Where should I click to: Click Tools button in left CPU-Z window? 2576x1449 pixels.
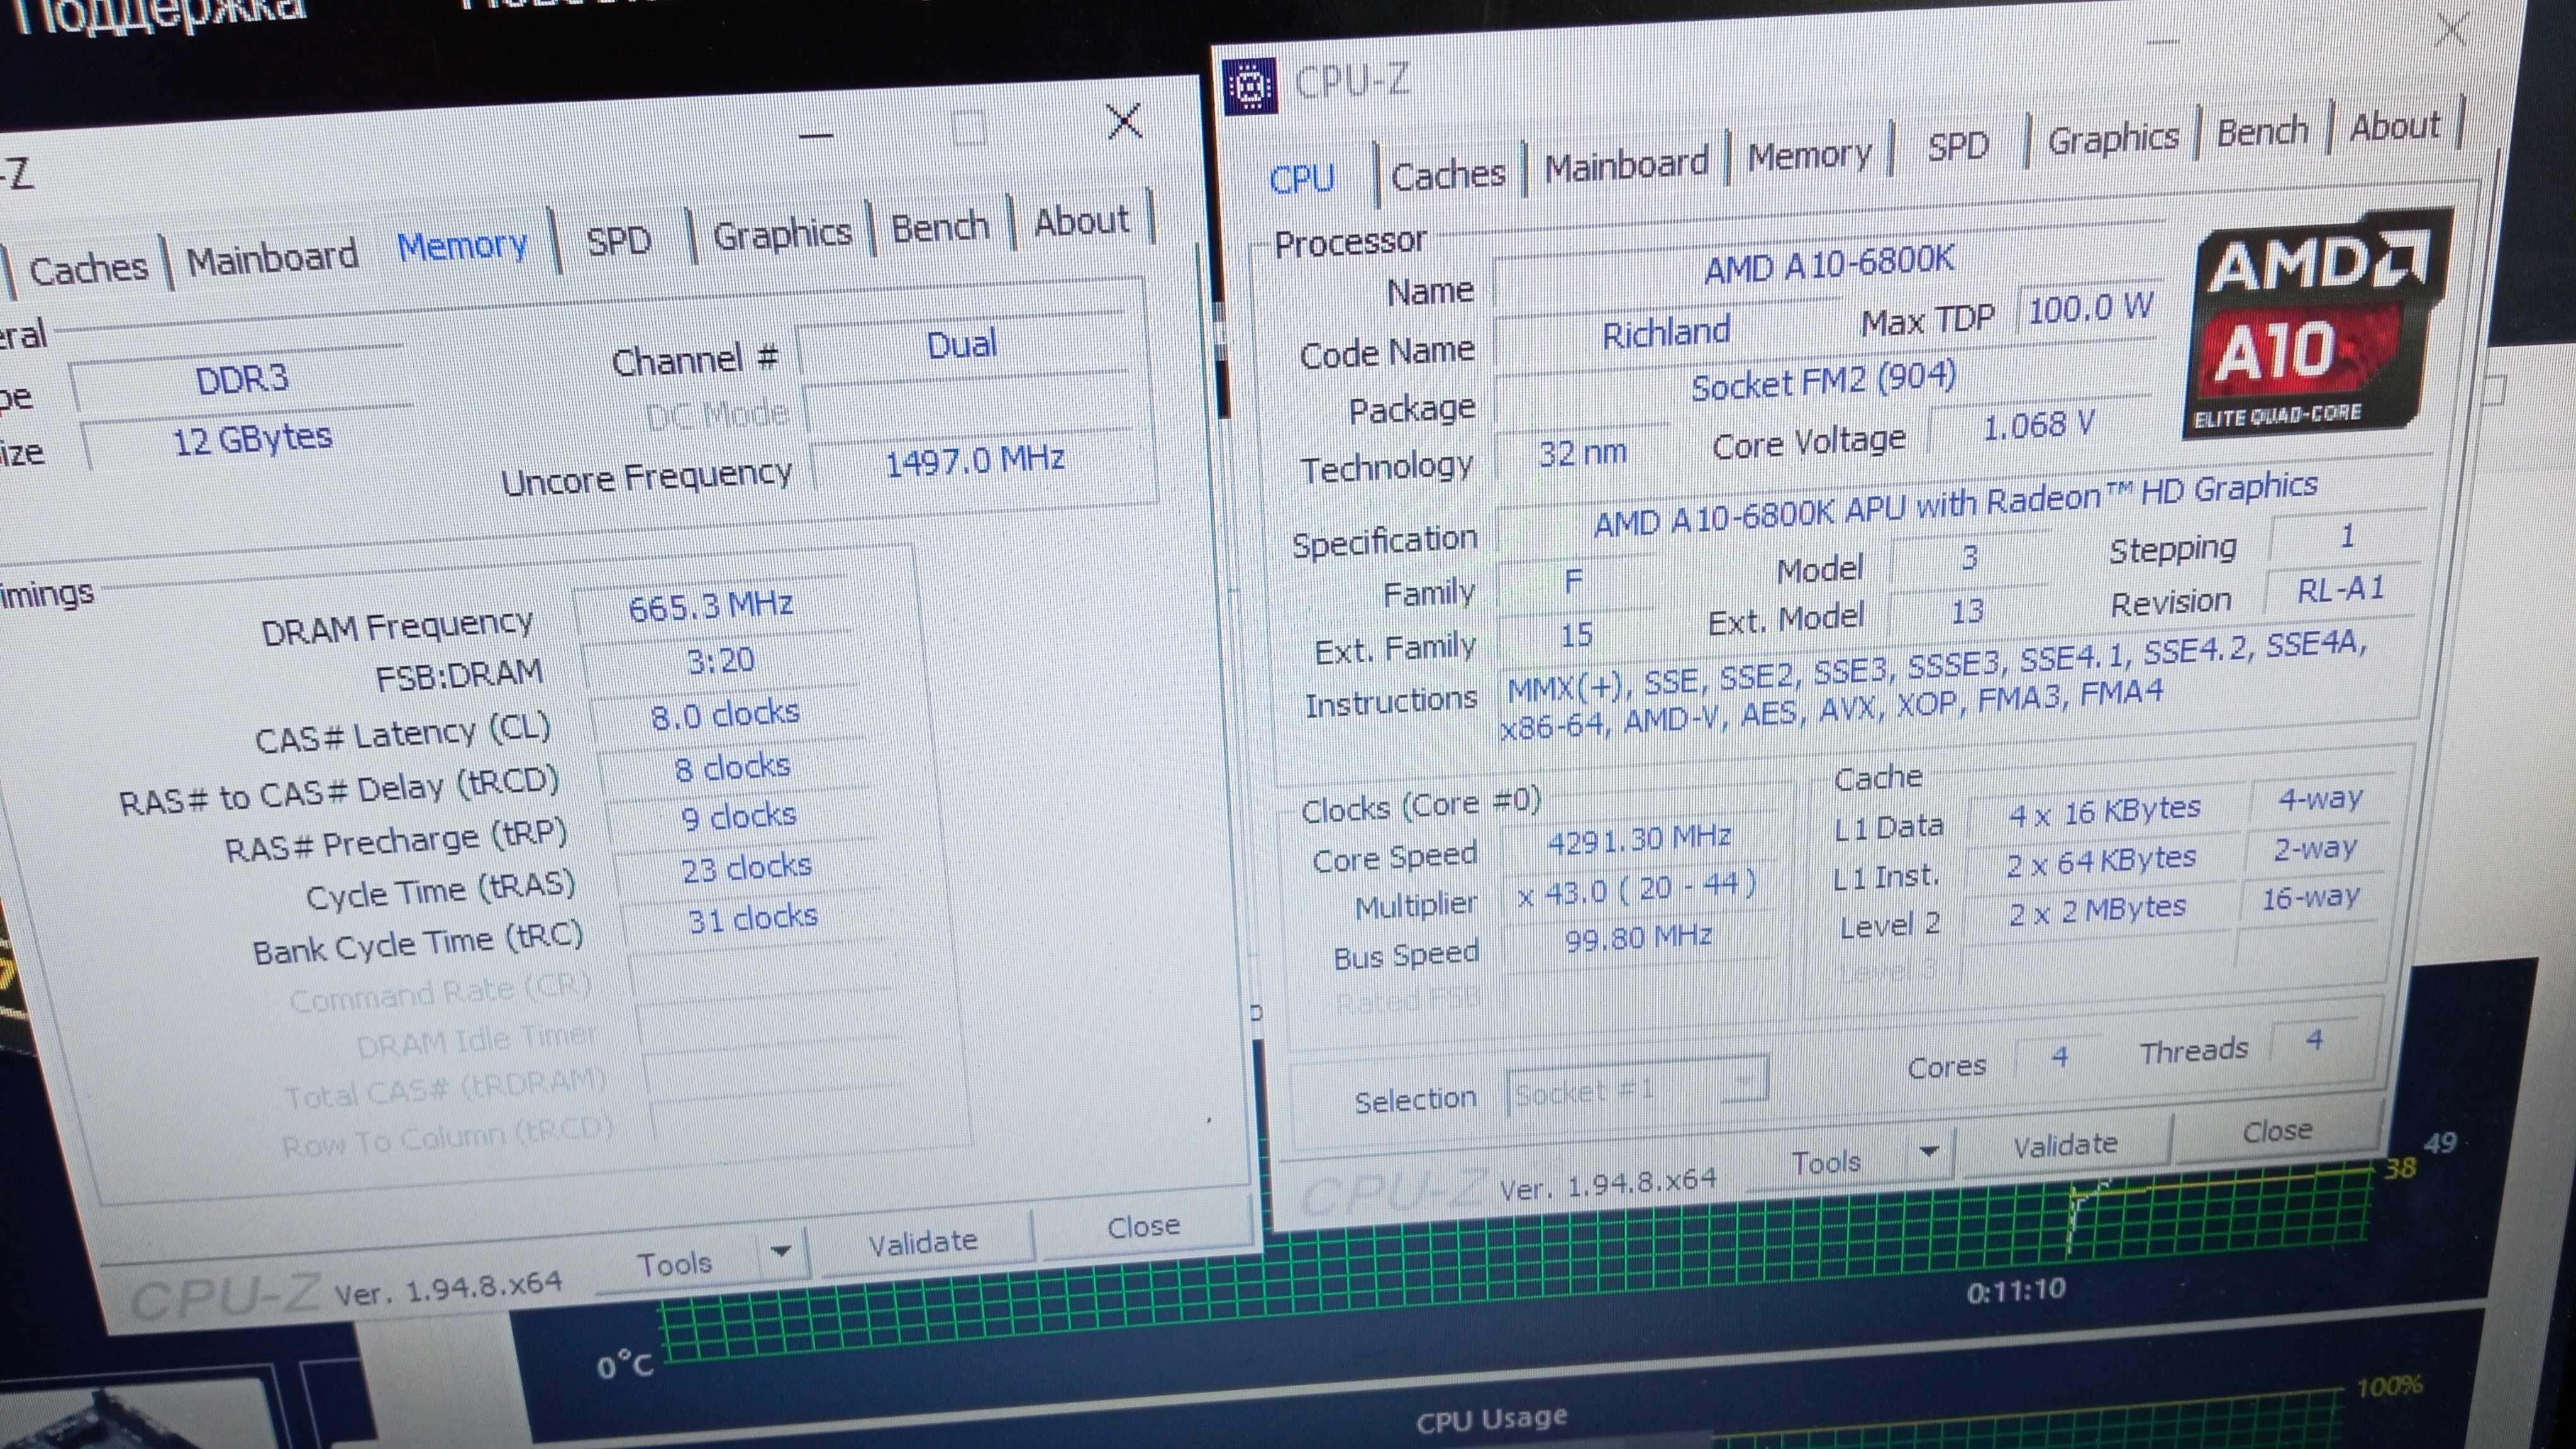pos(676,1264)
